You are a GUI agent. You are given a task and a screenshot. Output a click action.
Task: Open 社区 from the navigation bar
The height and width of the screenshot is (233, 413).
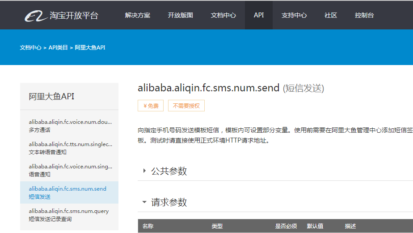click(x=331, y=15)
